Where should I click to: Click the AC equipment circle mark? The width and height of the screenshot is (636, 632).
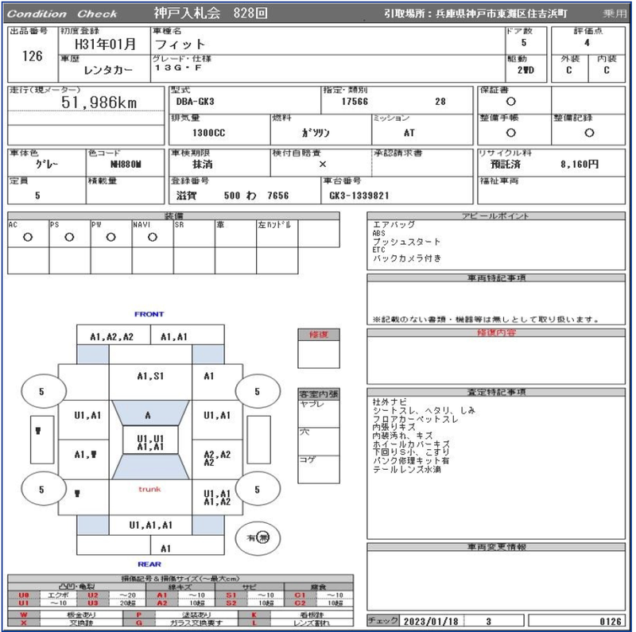click(x=28, y=238)
